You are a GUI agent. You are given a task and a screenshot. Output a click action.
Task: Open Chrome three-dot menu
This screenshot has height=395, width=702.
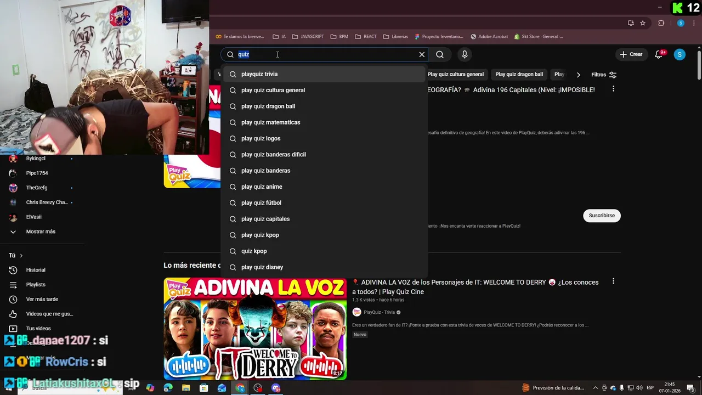(x=694, y=23)
